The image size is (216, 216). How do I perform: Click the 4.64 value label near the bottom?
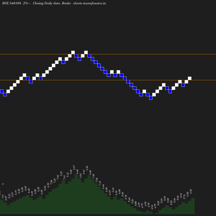point(152,207)
